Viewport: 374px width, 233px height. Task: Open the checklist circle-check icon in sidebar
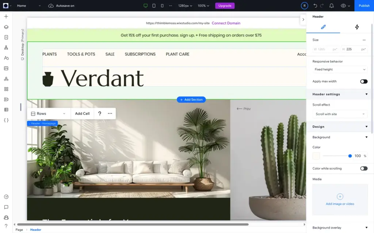[x=6, y=197]
